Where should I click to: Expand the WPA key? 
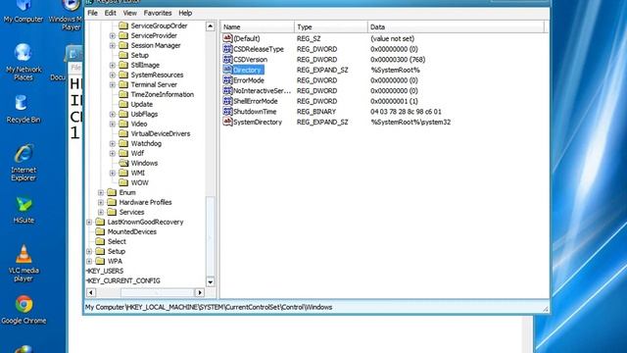point(89,262)
